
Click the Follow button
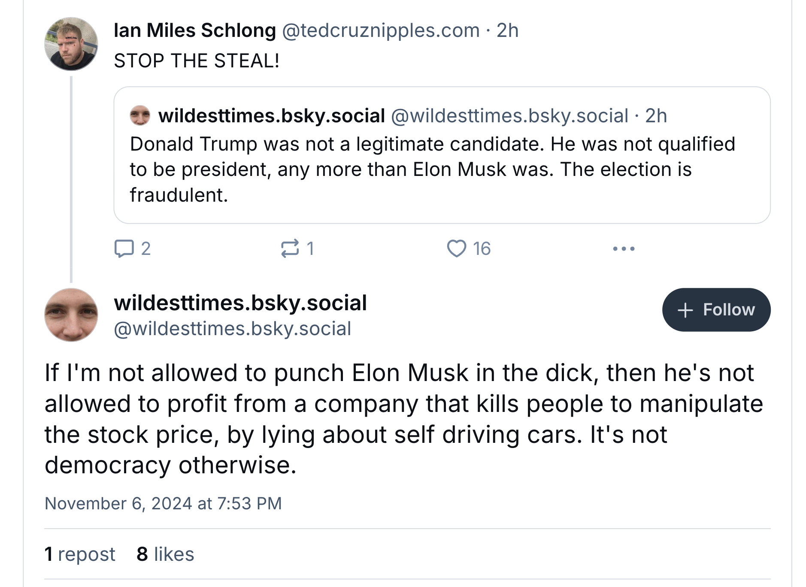pyautogui.click(x=716, y=310)
